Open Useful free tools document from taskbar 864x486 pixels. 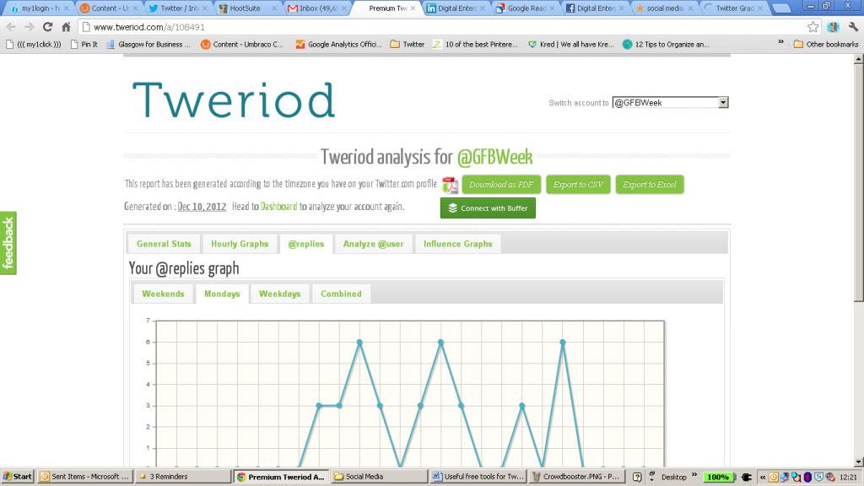pos(478,477)
